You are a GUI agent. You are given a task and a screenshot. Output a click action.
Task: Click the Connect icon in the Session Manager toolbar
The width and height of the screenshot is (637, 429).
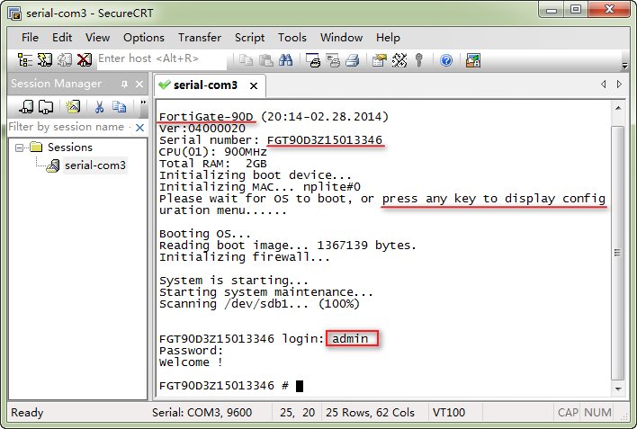tap(26, 107)
